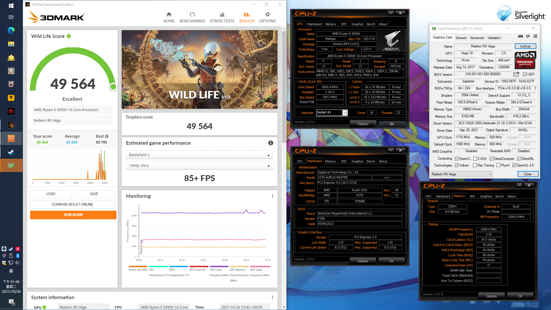Image resolution: width=551 pixels, height=310 pixels.
Task: Open the notification center icon
Action: click(11, 302)
